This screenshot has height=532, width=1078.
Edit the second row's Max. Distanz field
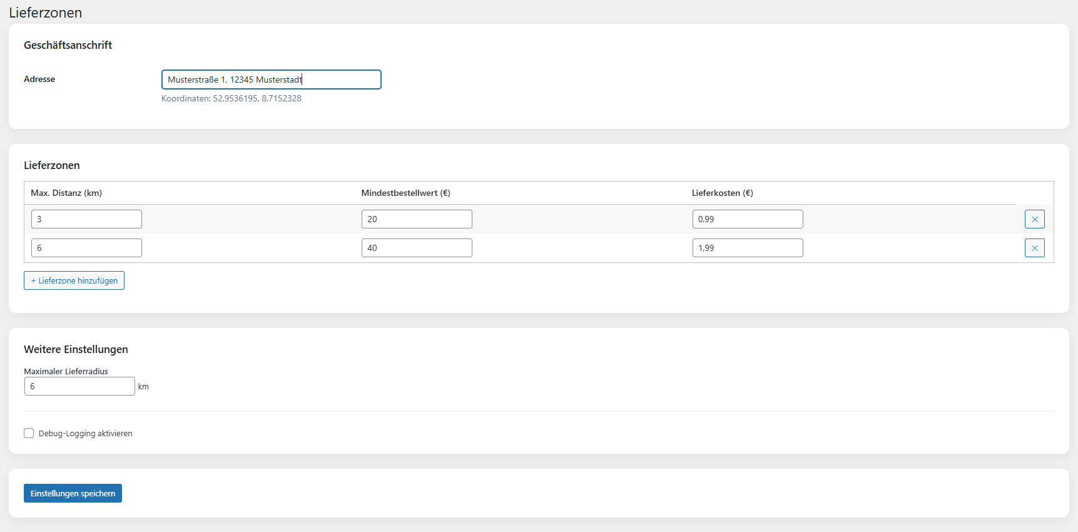point(86,248)
